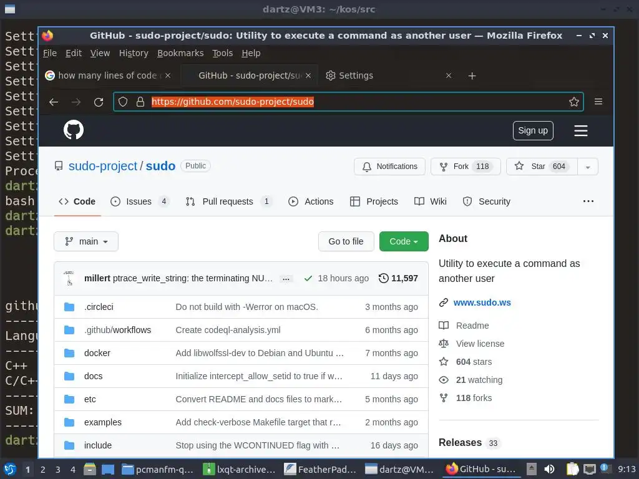This screenshot has width=639, height=479.
Task: Open the Firefox hamburger application menu
Action: (598, 102)
